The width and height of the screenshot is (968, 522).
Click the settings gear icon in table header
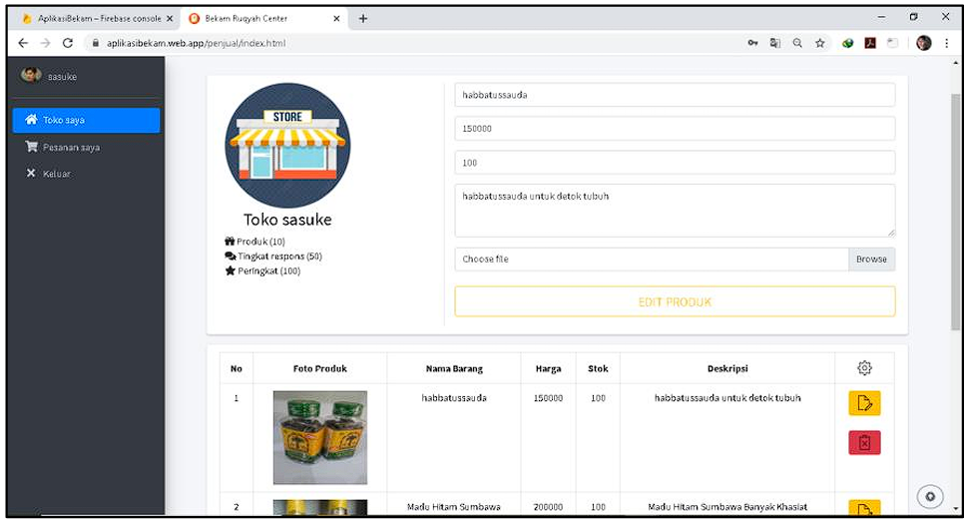point(864,368)
